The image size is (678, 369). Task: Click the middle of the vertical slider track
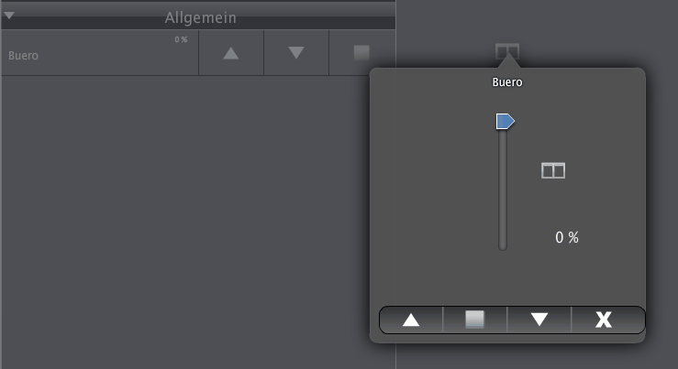503,188
